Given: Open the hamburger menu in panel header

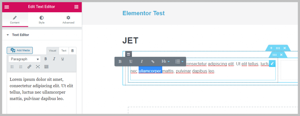Looking at the screenshot, I should click(7, 7).
